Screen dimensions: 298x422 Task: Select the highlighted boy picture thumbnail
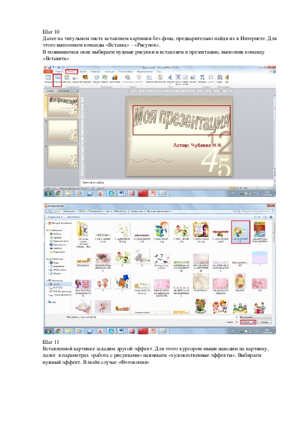(x=241, y=232)
